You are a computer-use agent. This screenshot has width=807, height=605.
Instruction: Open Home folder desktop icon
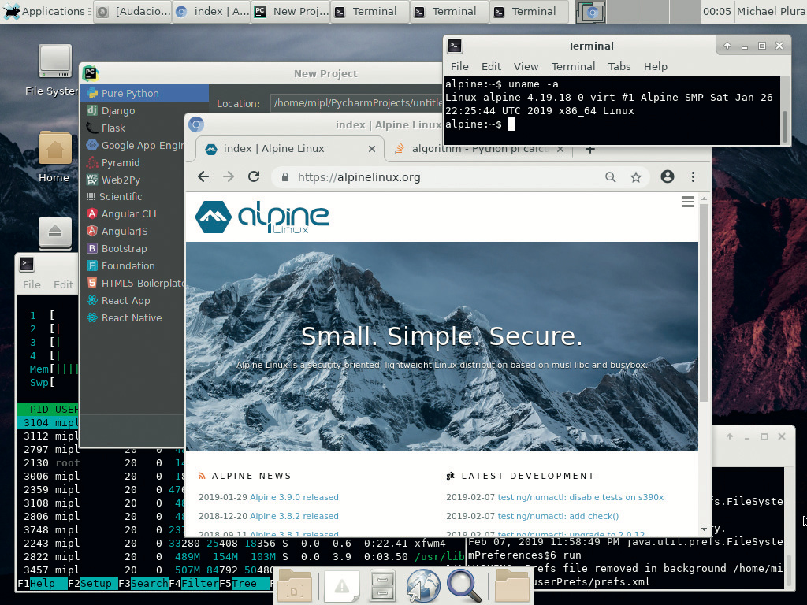[54, 157]
